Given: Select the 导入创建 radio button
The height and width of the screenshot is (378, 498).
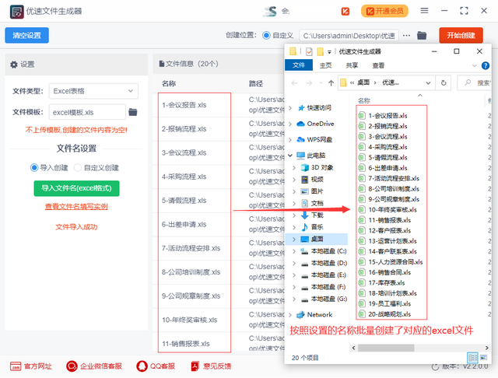Looking at the screenshot, I should pos(35,167).
